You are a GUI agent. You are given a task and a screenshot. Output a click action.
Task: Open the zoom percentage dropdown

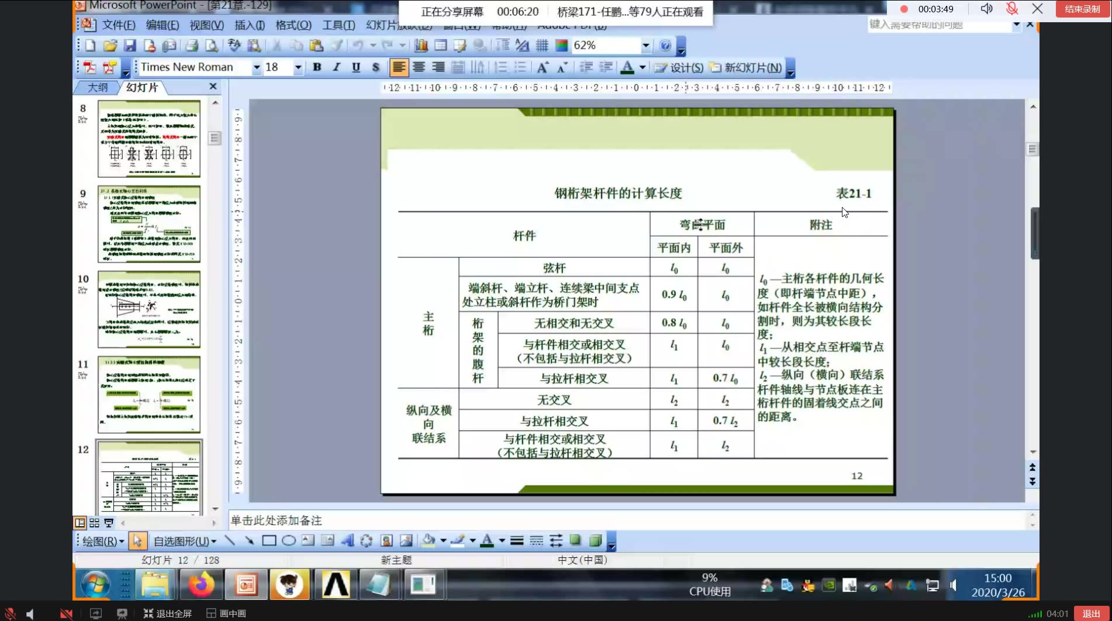646,46
